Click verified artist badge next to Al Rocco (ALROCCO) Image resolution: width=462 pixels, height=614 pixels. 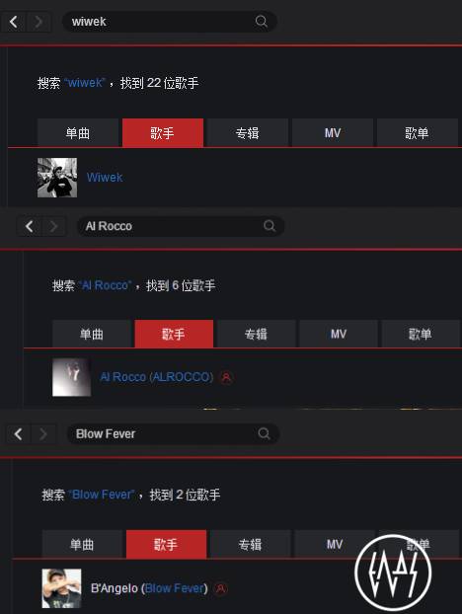tap(226, 377)
